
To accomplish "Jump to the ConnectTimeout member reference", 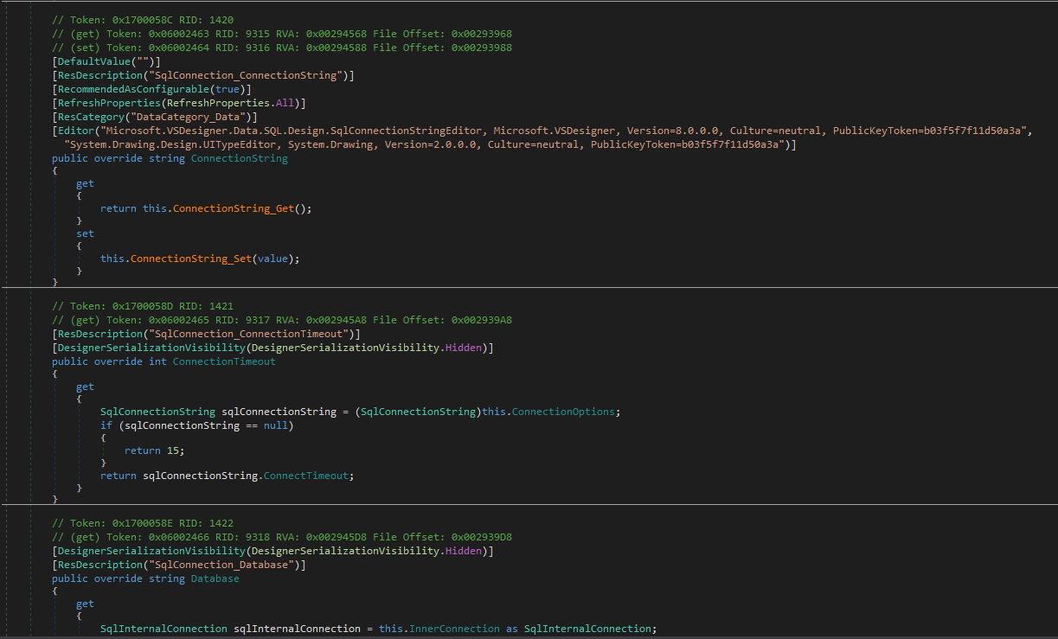I will pyautogui.click(x=309, y=476).
